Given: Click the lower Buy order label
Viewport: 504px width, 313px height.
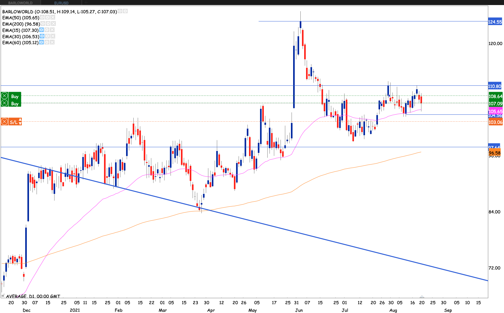Looking at the screenshot, I should (x=14, y=103).
